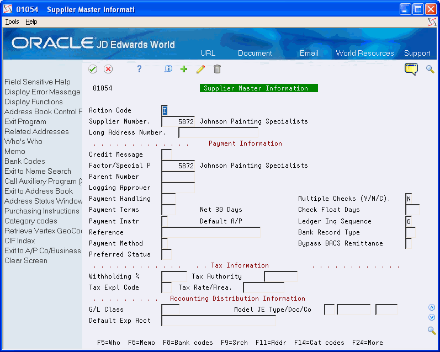Viewport: 440px width, 352px height.
Task: Open the Email banner link
Action: click(x=309, y=54)
